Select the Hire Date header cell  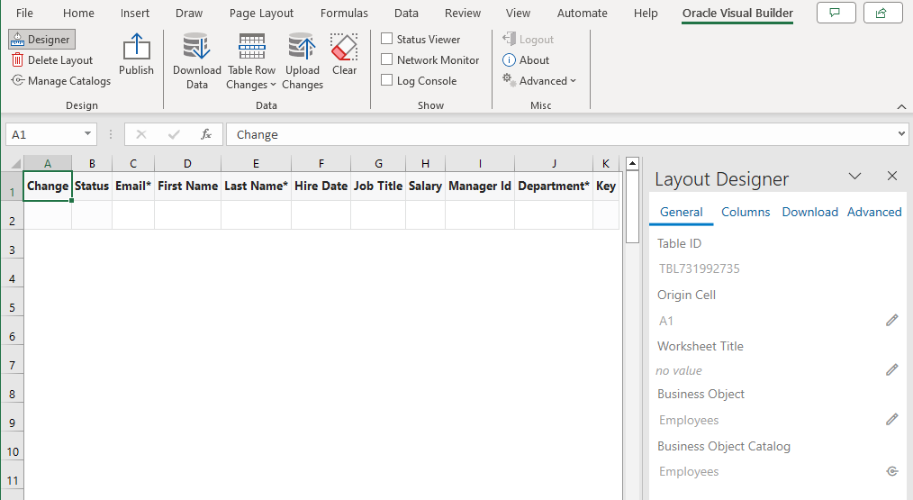tap(321, 186)
